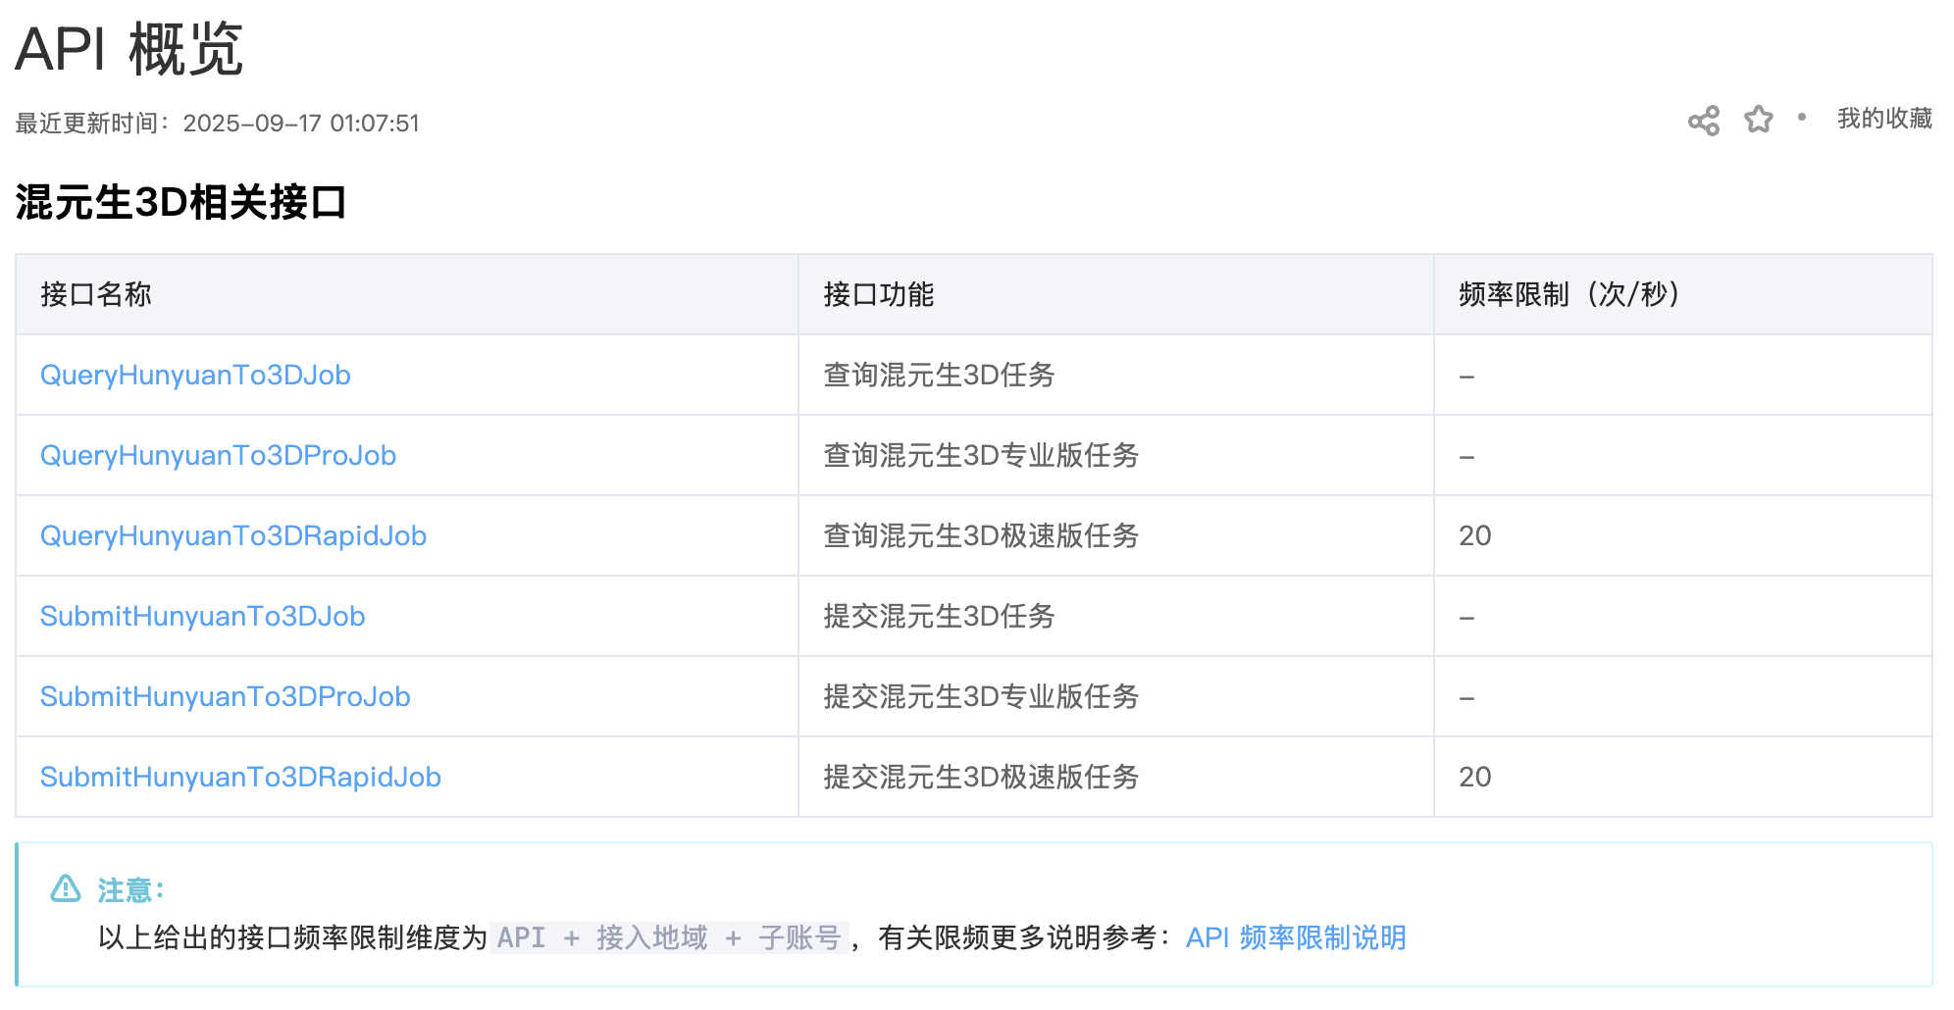Image resolution: width=1954 pixels, height=1010 pixels.
Task: Click the share icon
Action: (x=1704, y=121)
